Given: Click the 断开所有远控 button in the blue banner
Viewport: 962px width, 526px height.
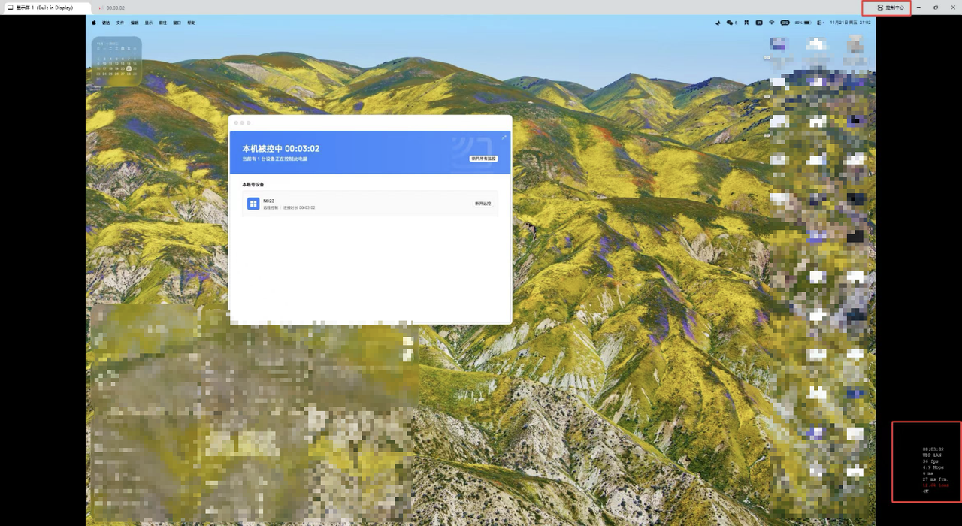Looking at the screenshot, I should coord(484,159).
